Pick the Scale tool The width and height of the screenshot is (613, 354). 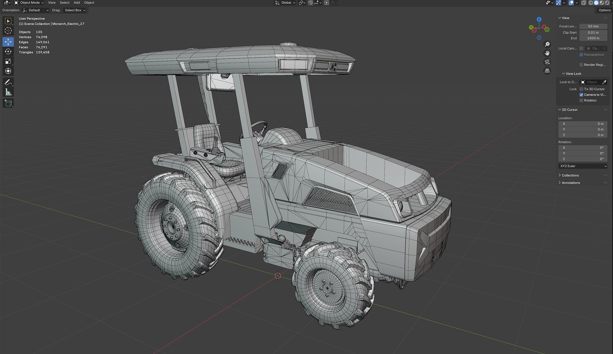point(8,61)
